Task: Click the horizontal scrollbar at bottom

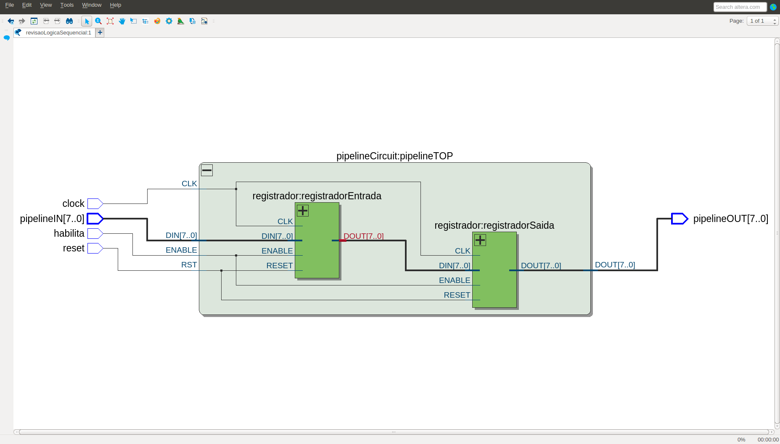Action: tap(394, 432)
